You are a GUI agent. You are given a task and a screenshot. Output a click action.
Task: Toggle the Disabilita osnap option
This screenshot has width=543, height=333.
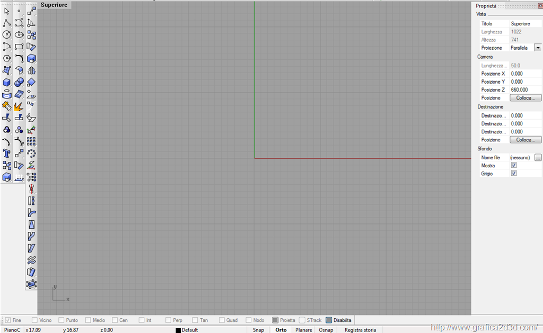[x=329, y=320]
